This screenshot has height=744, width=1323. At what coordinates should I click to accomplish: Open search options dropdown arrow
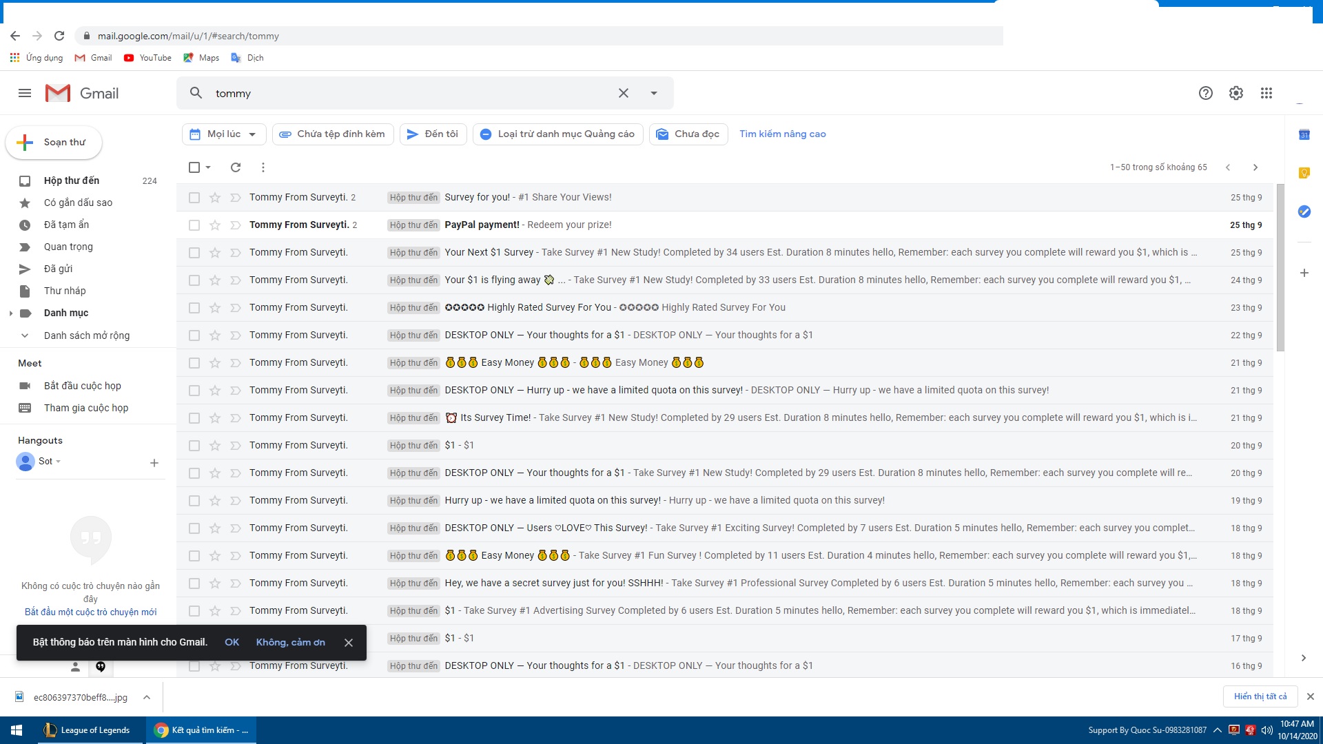coord(653,93)
